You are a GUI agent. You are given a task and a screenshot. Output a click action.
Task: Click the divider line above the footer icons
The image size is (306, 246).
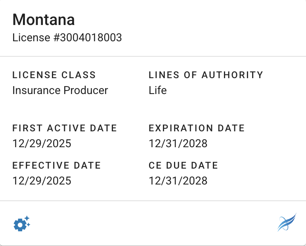click(153, 201)
